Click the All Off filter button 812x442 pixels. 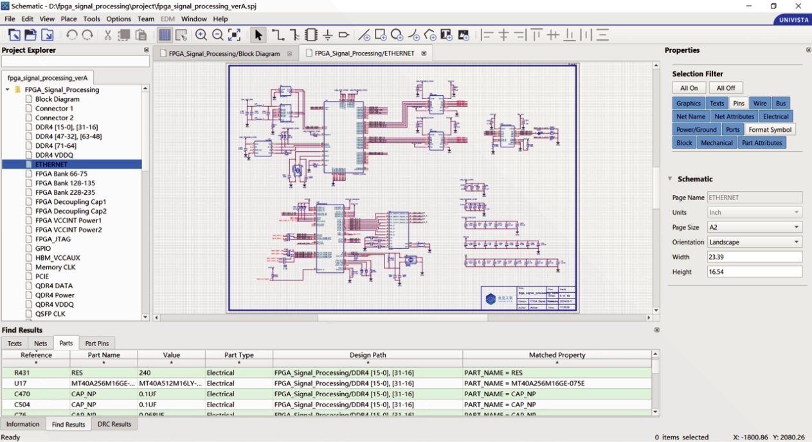pyautogui.click(x=726, y=88)
